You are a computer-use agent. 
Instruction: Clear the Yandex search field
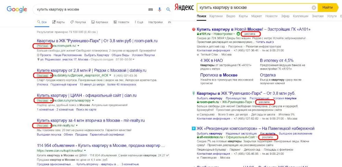tap(314, 7)
